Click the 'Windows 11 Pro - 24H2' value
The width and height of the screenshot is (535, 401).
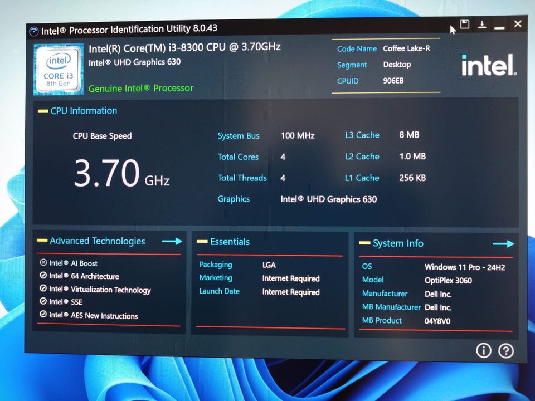click(465, 267)
